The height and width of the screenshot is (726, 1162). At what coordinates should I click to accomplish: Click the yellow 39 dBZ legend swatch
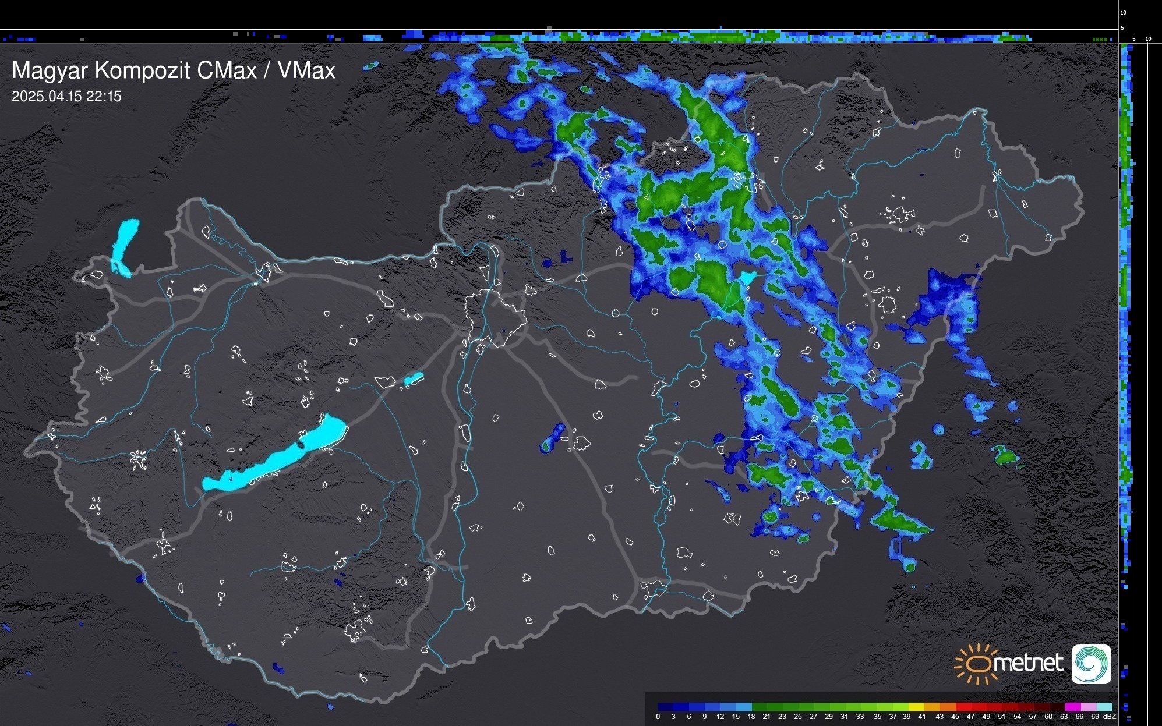pos(916,707)
